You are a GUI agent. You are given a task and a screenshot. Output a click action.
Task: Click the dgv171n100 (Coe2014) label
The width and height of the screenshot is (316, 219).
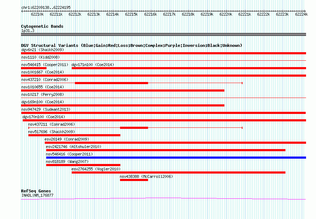(x=93, y=65)
